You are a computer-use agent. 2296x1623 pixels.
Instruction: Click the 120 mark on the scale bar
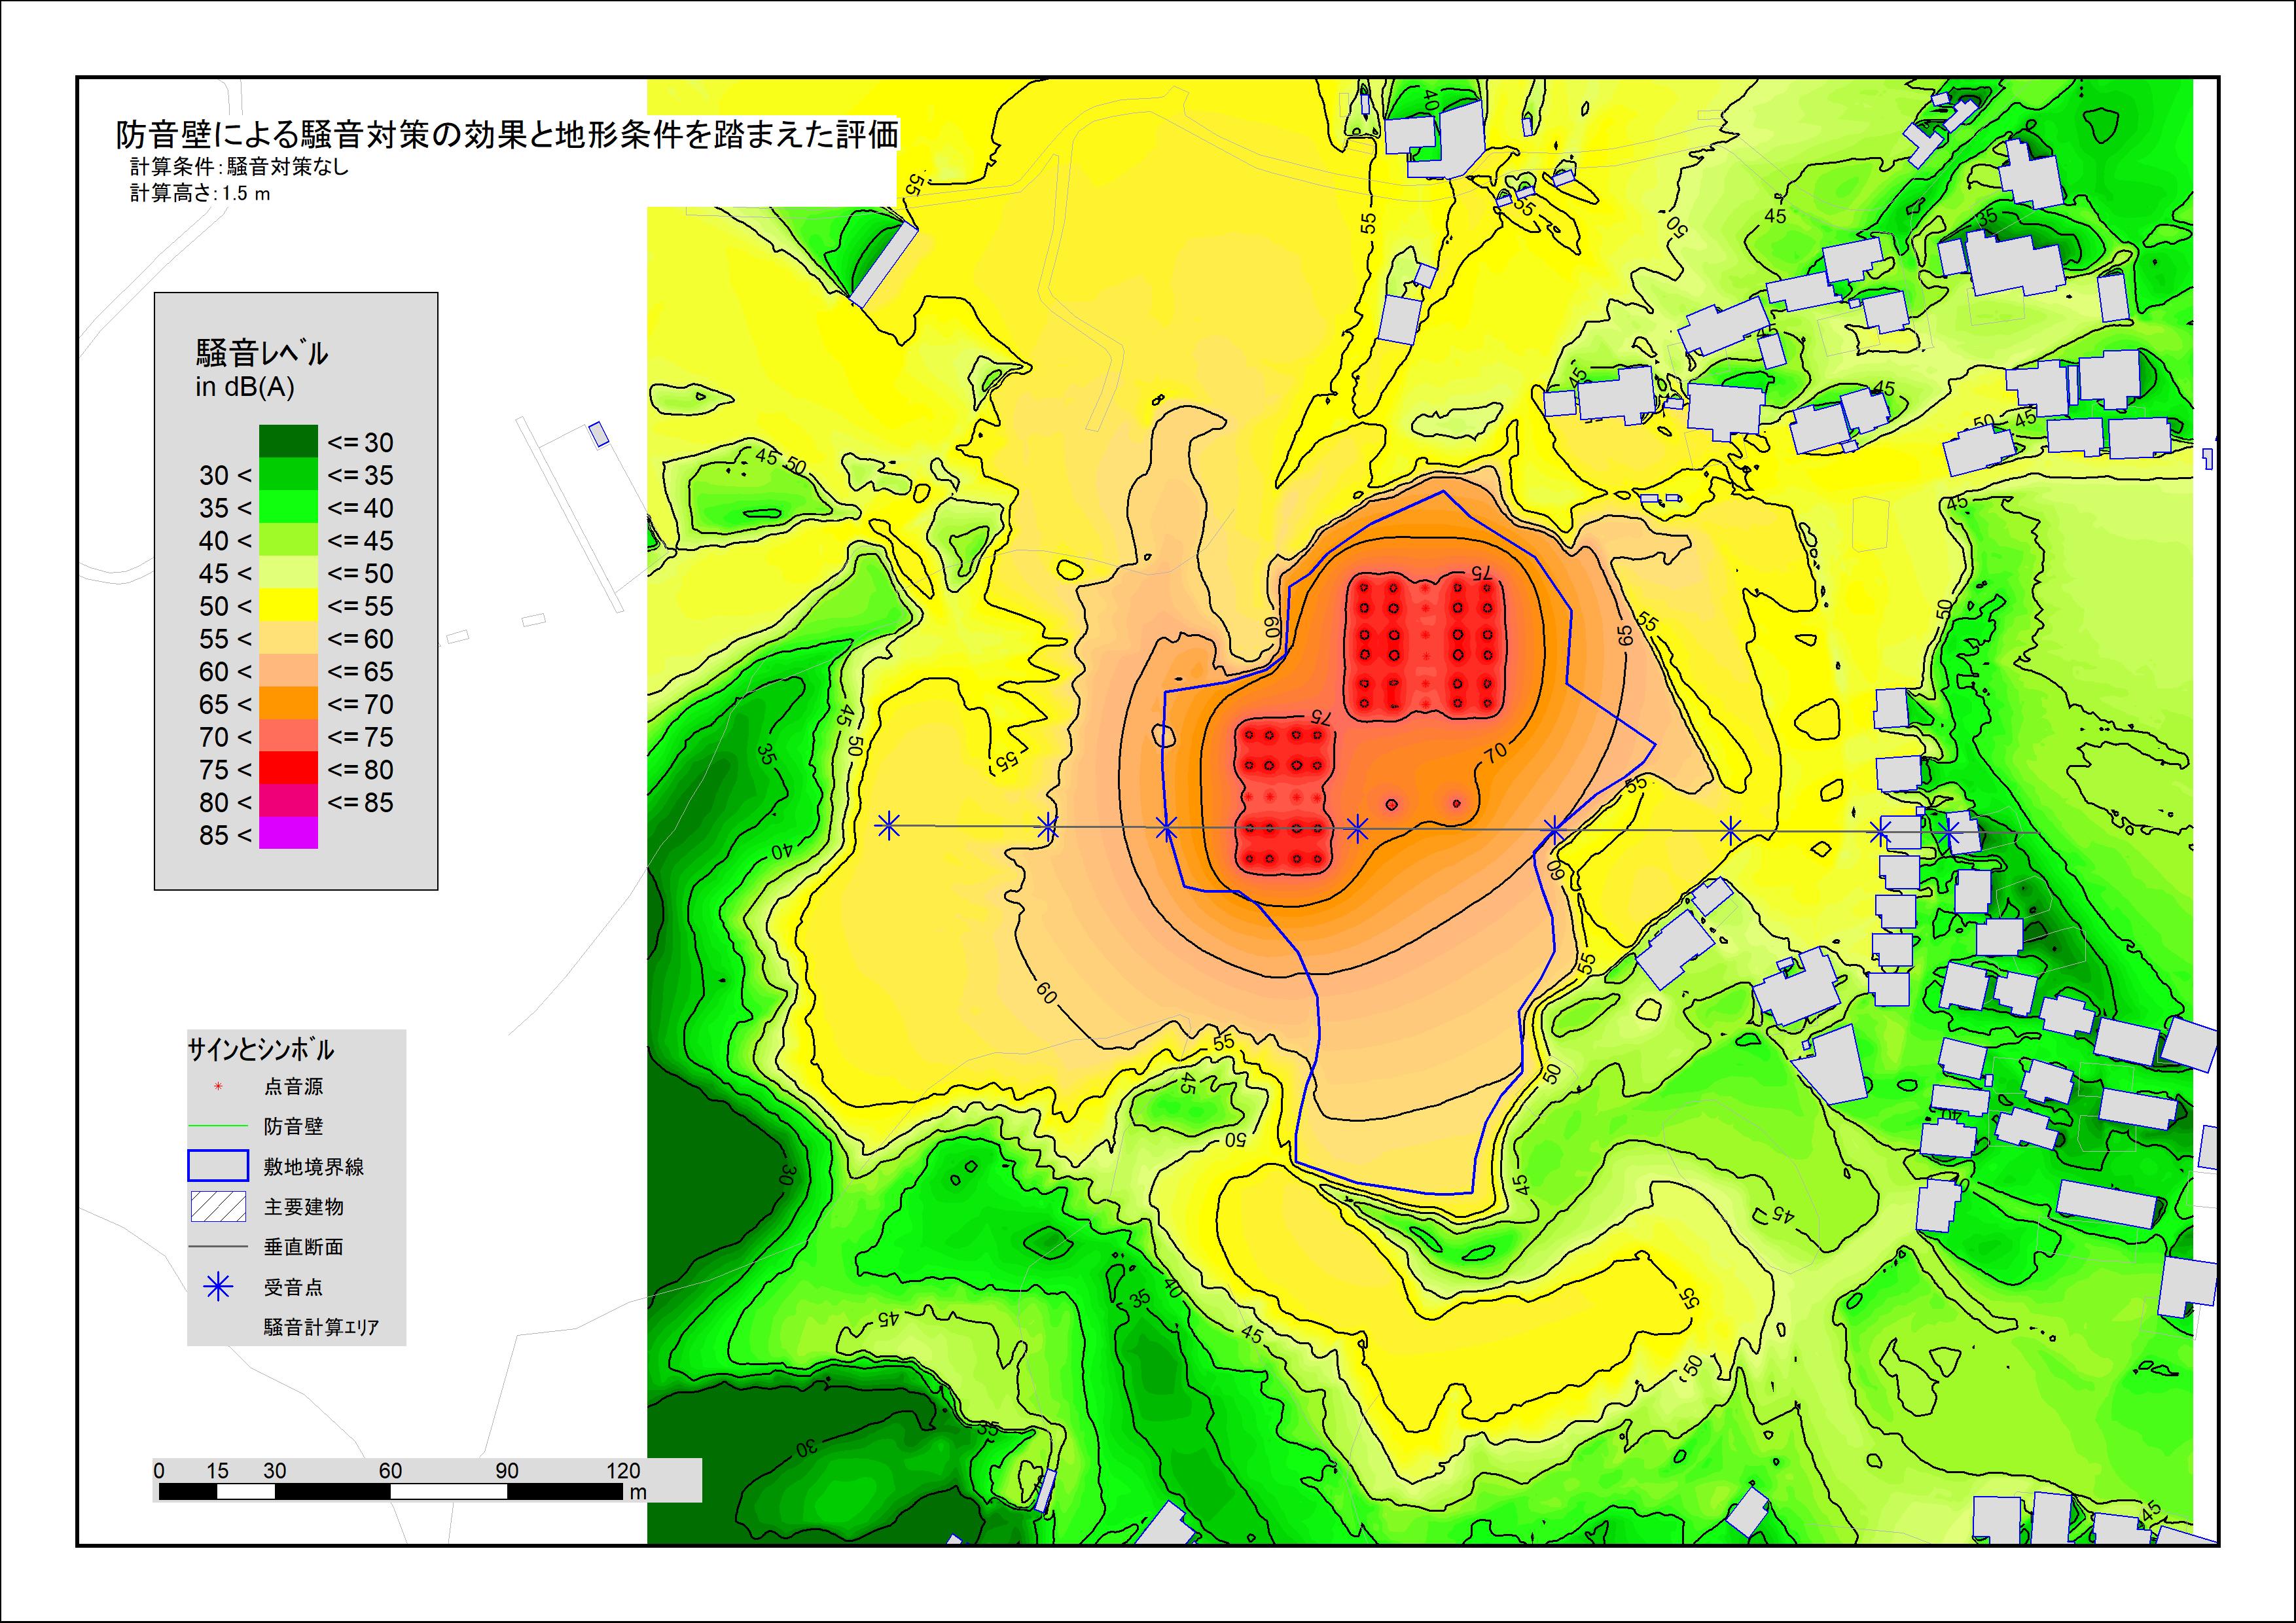pos(623,1470)
